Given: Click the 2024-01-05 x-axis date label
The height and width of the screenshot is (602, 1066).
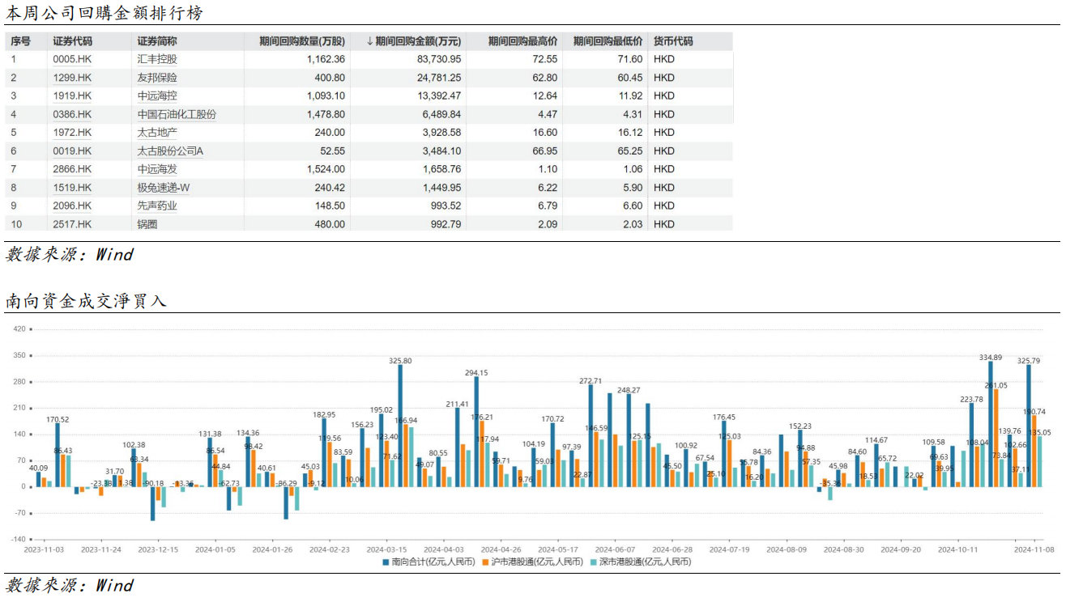Looking at the screenshot, I should tap(215, 549).
